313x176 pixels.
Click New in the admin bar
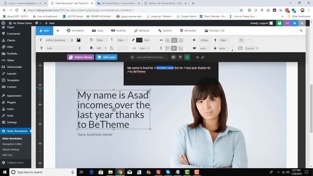click(x=49, y=23)
